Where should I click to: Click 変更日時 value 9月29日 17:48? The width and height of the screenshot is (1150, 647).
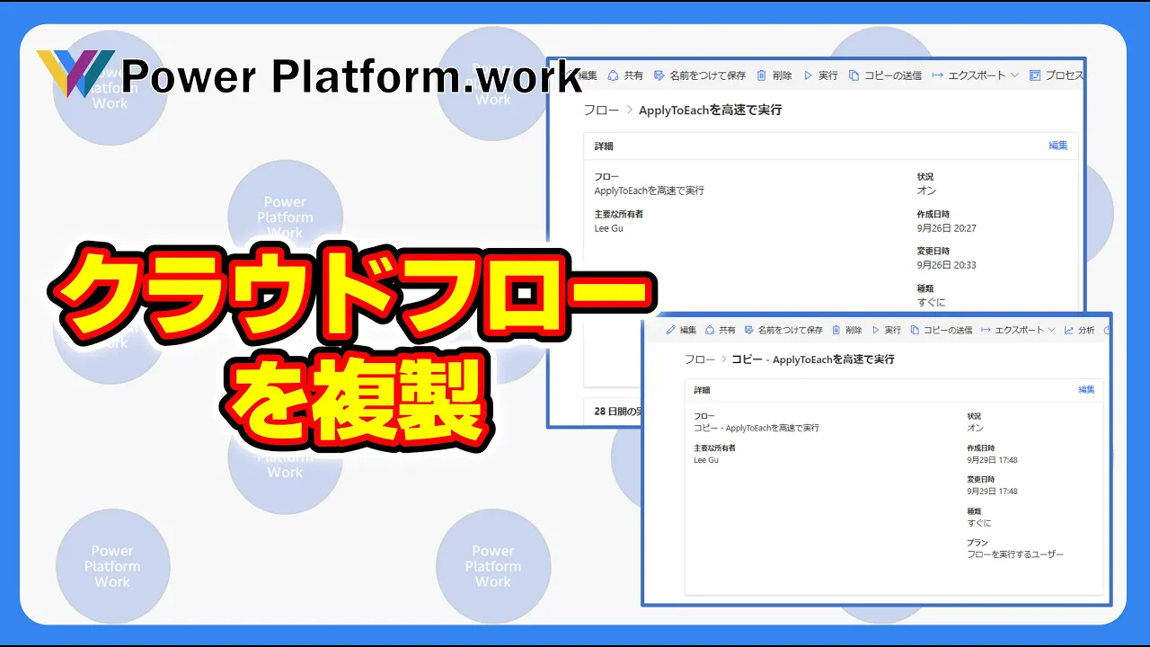click(993, 492)
